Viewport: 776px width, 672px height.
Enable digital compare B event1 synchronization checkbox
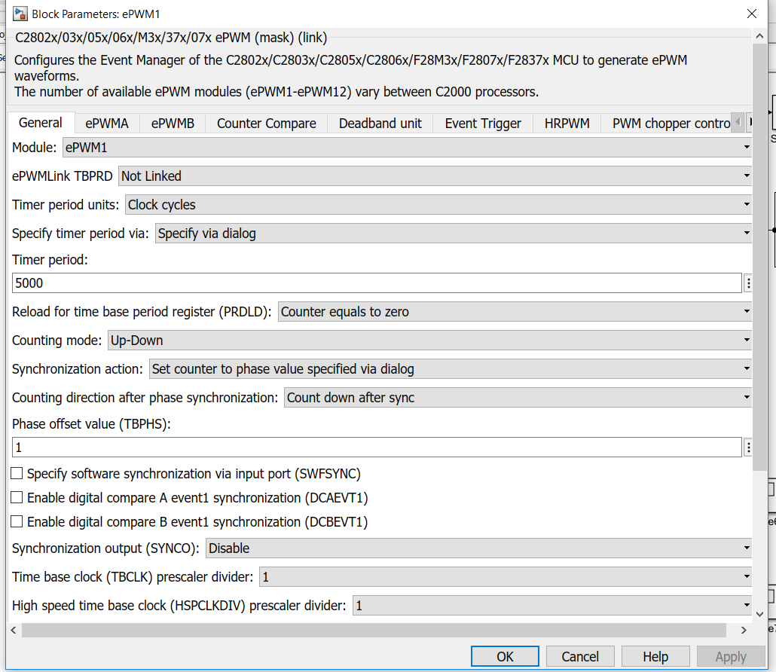click(x=17, y=521)
